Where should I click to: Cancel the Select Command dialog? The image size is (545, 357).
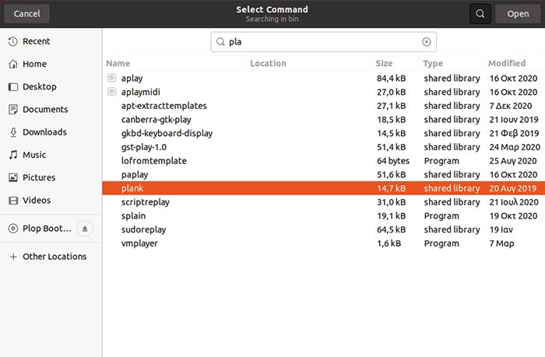pyautogui.click(x=26, y=14)
